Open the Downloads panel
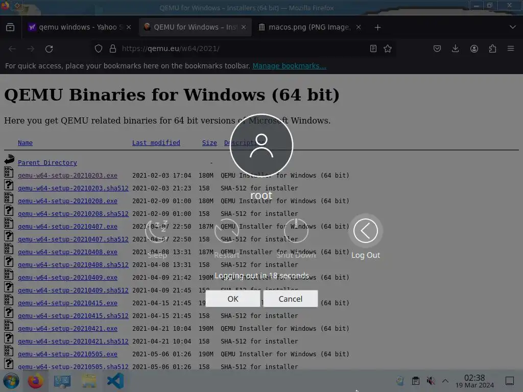The height and width of the screenshot is (392, 523). pyautogui.click(x=455, y=48)
